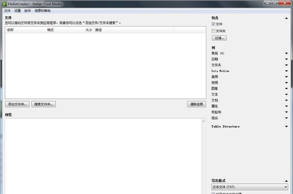Expand the 文件夹 columns group
The image size is (293, 194).
coord(286,65)
